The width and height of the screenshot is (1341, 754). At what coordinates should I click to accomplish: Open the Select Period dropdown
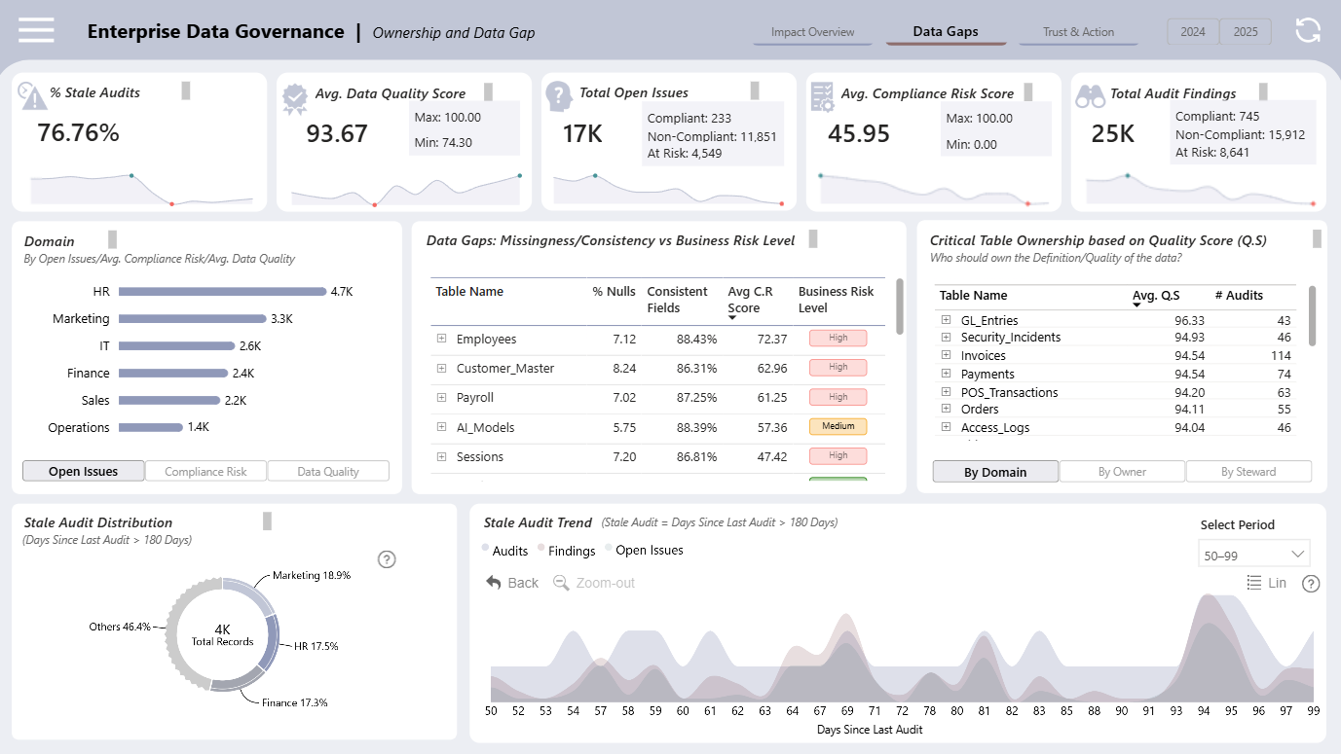pos(1254,555)
